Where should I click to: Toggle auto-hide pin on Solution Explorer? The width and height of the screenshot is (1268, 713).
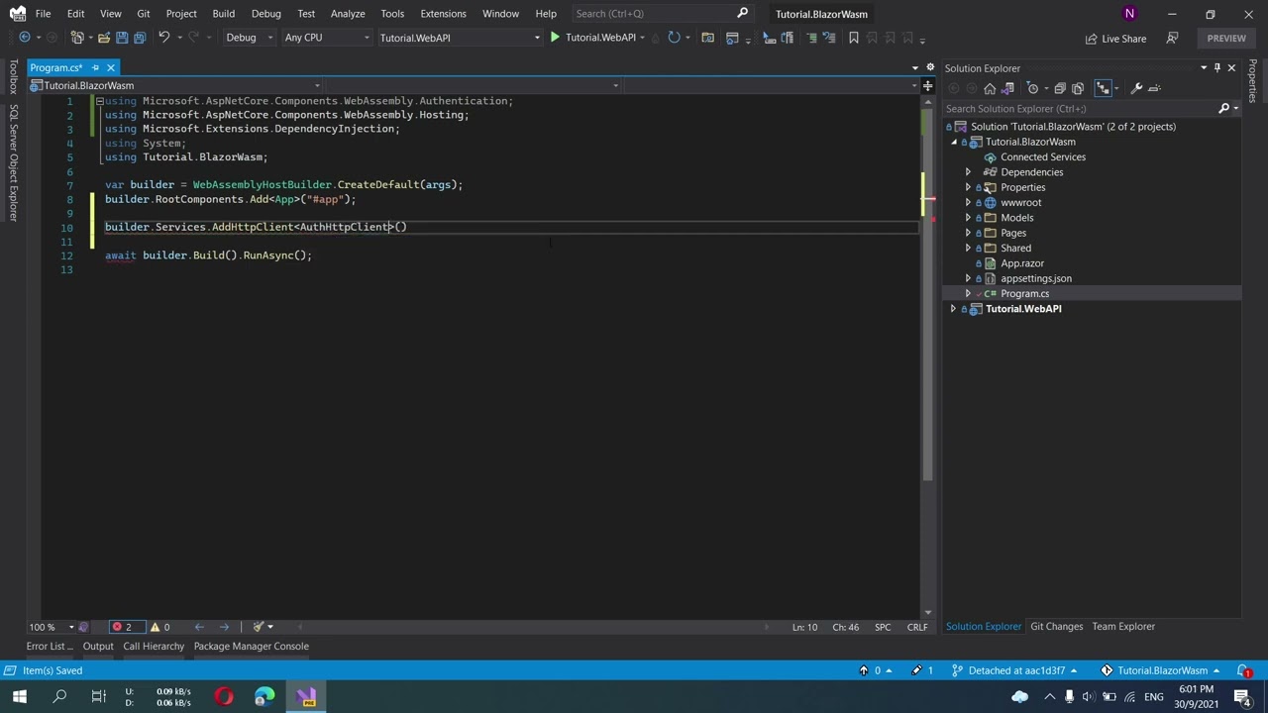tap(1217, 68)
